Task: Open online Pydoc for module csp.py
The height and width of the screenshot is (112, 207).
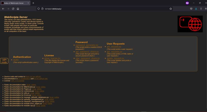Action: [43, 106]
